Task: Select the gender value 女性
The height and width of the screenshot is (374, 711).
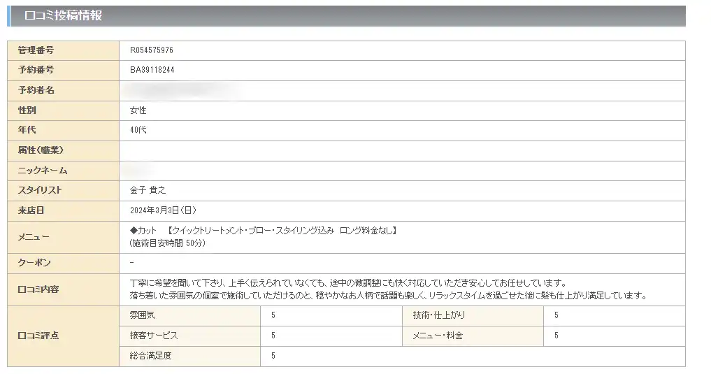Action: click(138, 110)
